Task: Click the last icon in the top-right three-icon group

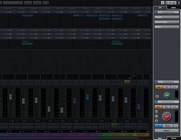Action: [173, 3]
